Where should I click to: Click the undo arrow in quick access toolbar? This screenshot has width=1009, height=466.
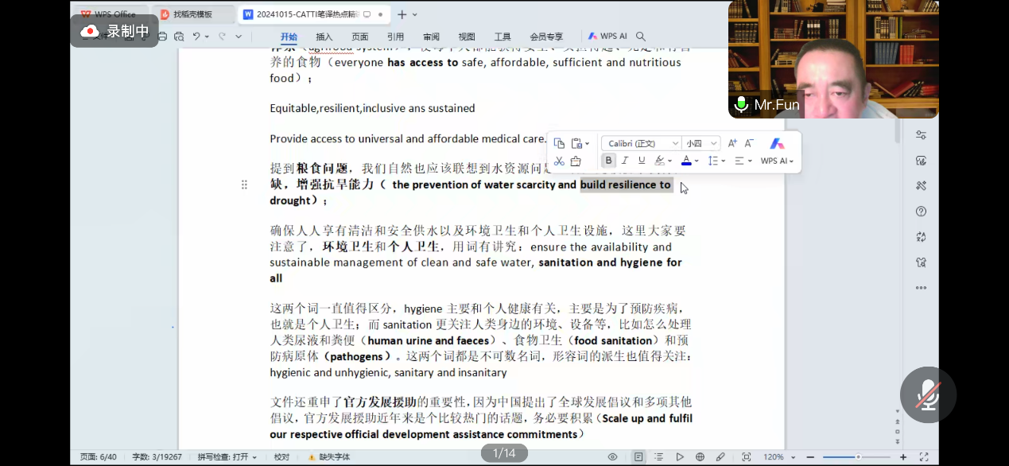tap(196, 37)
